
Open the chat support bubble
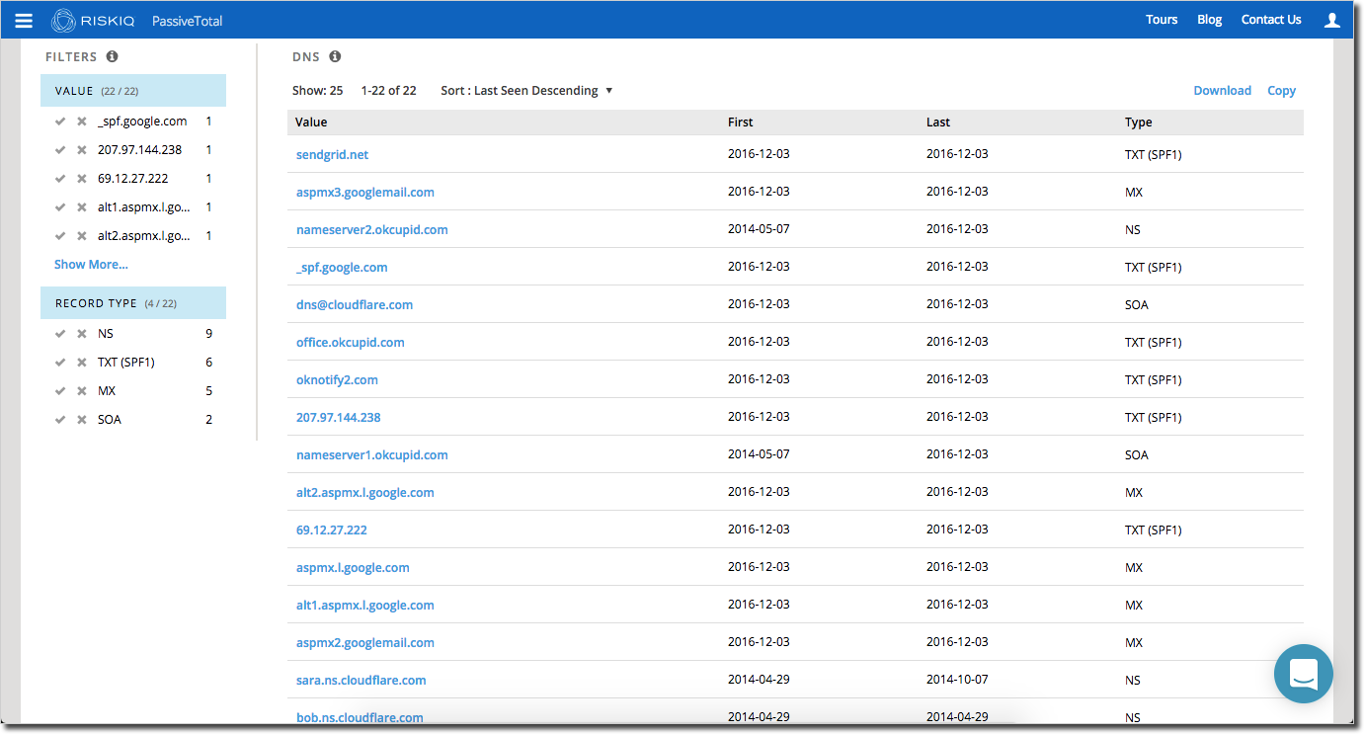pyautogui.click(x=1303, y=674)
